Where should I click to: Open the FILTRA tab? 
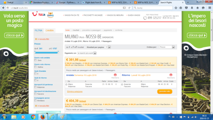click(x=39, y=30)
